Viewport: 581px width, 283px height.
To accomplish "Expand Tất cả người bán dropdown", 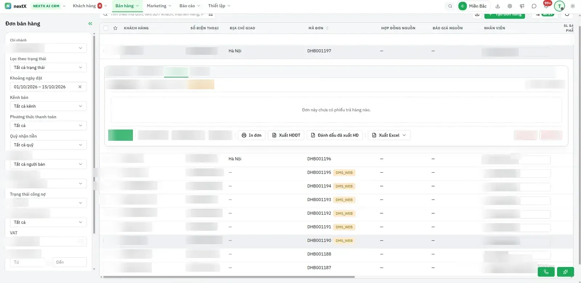I will coord(48,164).
